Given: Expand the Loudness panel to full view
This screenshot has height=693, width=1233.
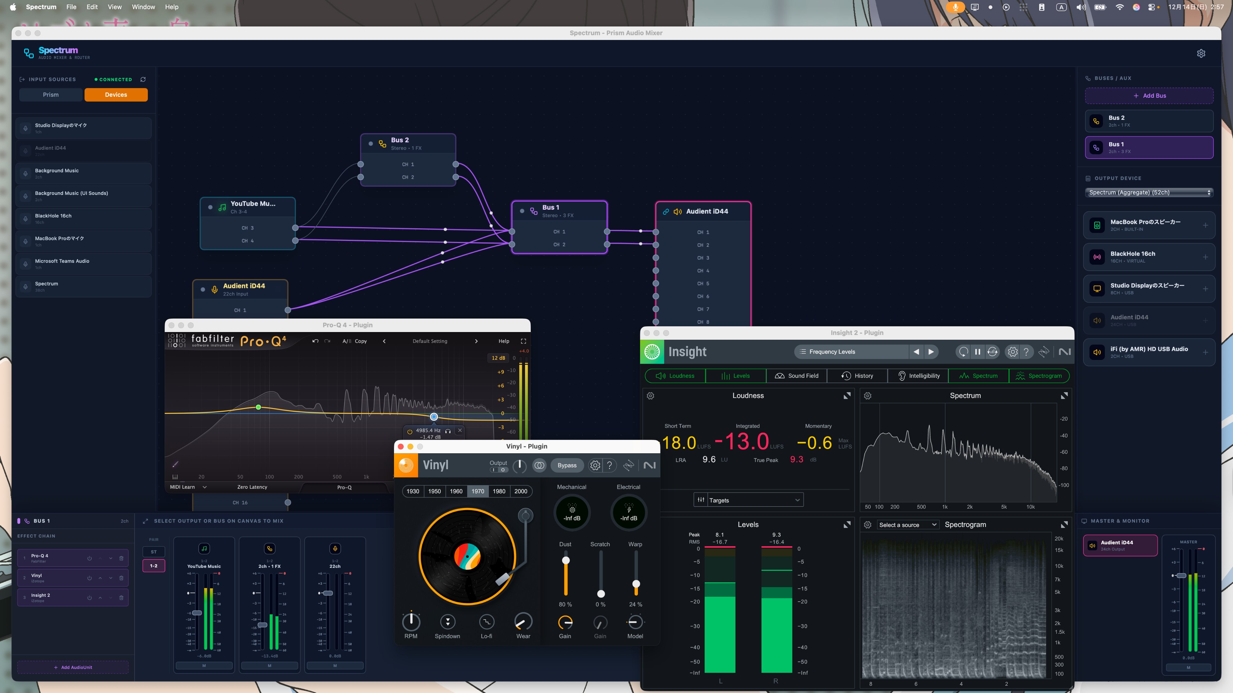Looking at the screenshot, I should 847,396.
